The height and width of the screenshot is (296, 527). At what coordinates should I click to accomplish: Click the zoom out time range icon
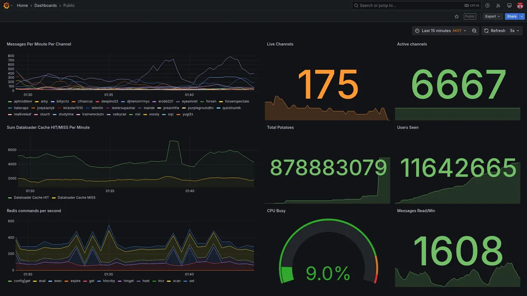(474, 31)
